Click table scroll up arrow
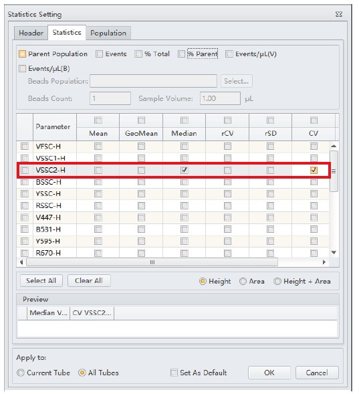 pyautogui.click(x=334, y=146)
